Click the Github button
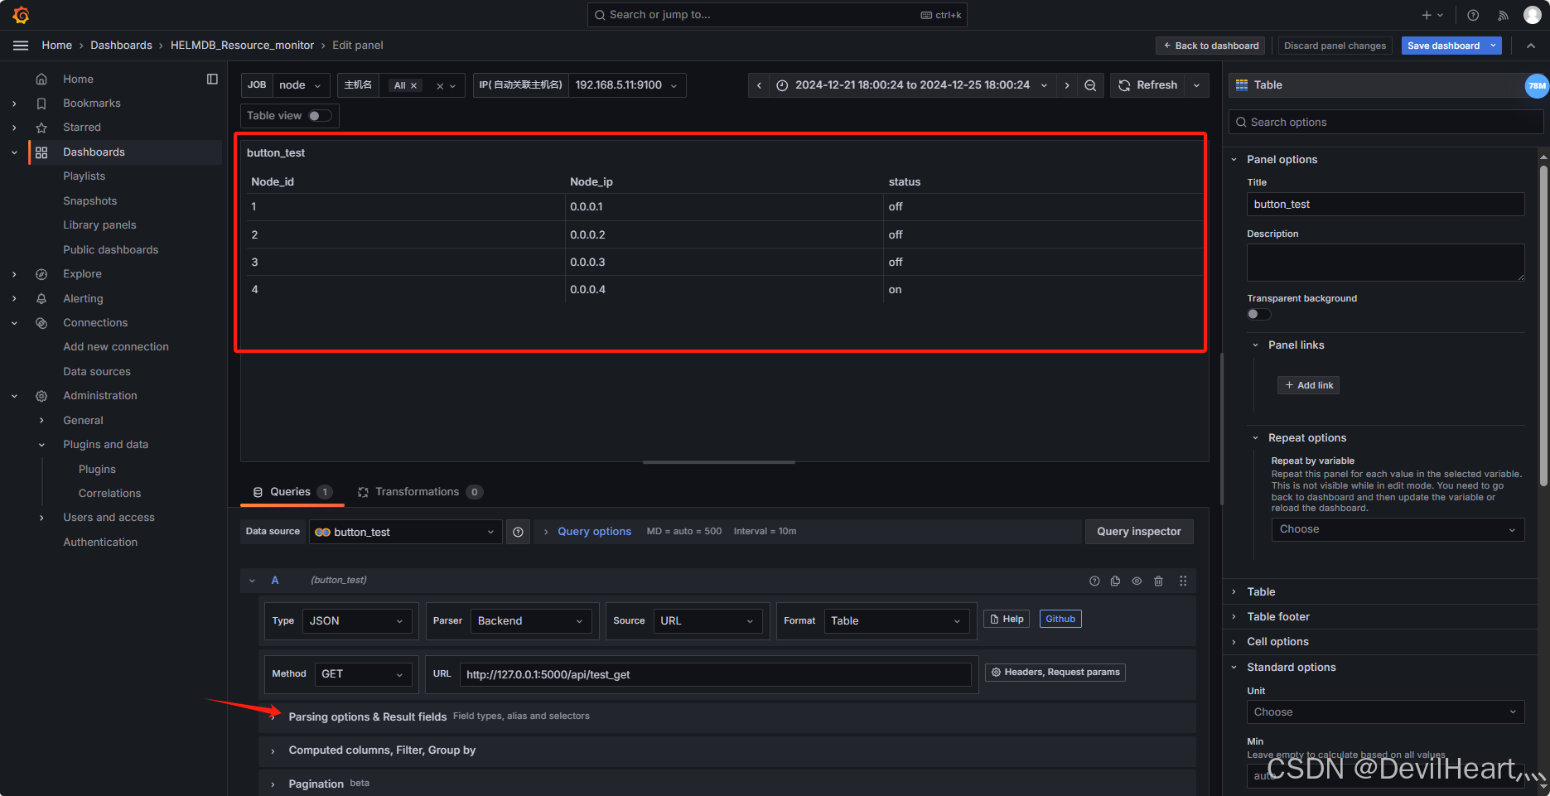This screenshot has width=1550, height=796. coord(1060,620)
